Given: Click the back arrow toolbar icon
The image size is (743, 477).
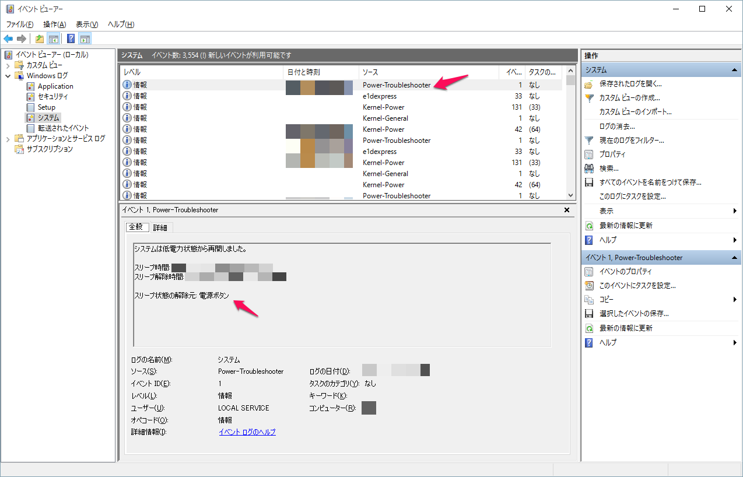Looking at the screenshot, I should tap(8, 39).
